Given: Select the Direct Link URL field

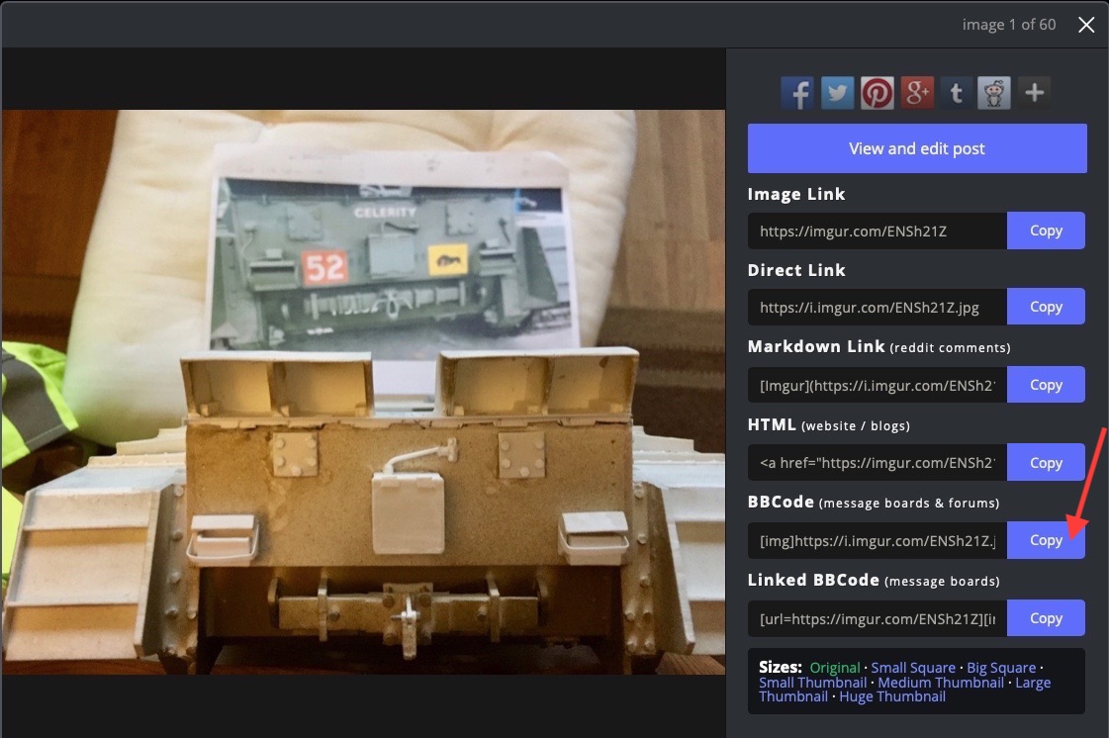Looking at the screenshot, I should coord(877,308).
